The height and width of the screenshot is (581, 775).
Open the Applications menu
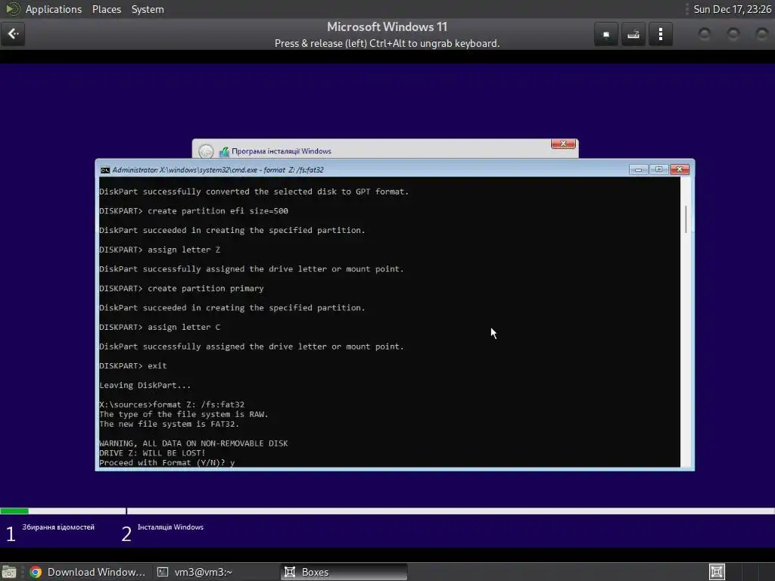click(x=54, y=9)
